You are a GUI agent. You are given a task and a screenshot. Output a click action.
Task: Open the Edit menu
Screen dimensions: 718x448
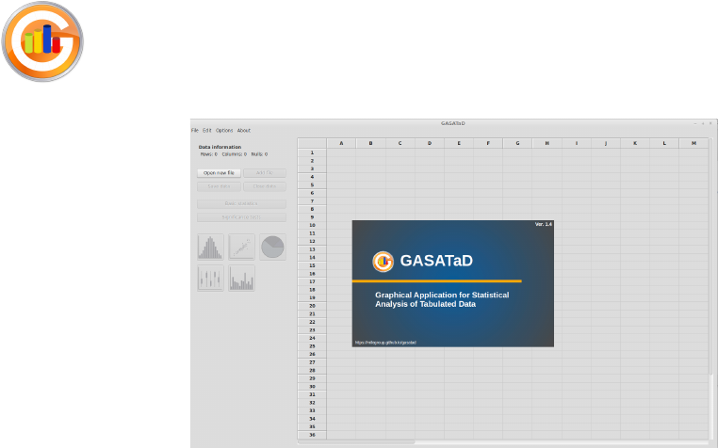point(207,131)
